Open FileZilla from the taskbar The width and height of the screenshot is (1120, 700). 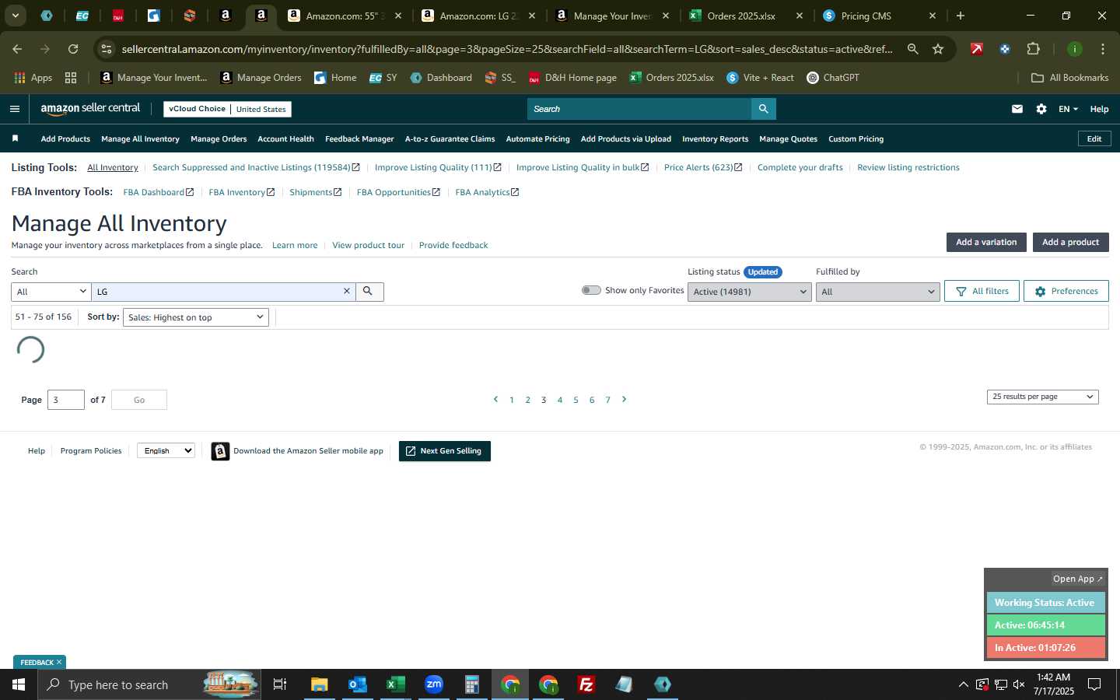(x=586, y=684)
